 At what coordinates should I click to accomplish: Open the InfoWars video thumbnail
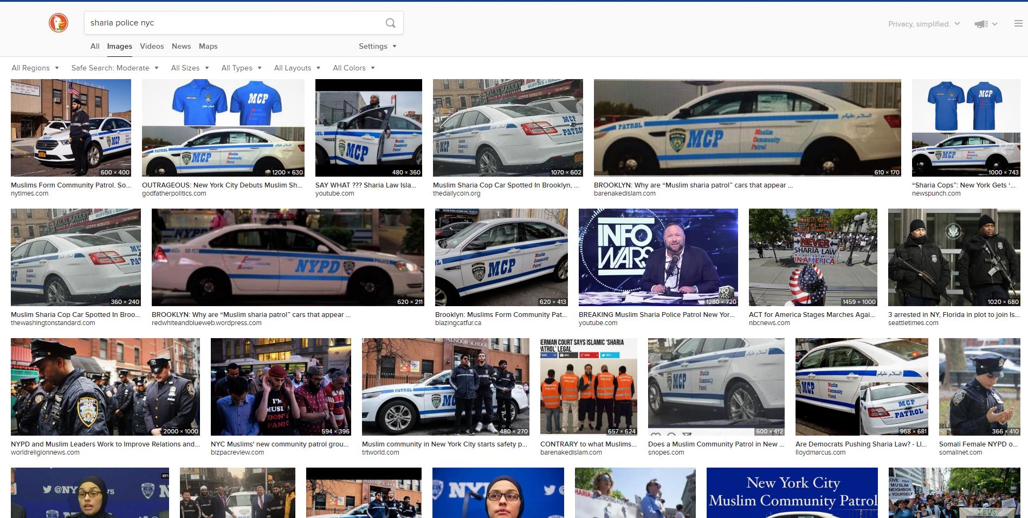658,257
